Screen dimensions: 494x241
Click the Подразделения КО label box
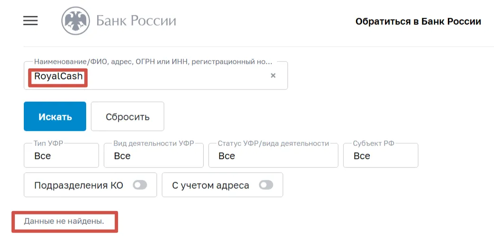(x=90, y=185)
